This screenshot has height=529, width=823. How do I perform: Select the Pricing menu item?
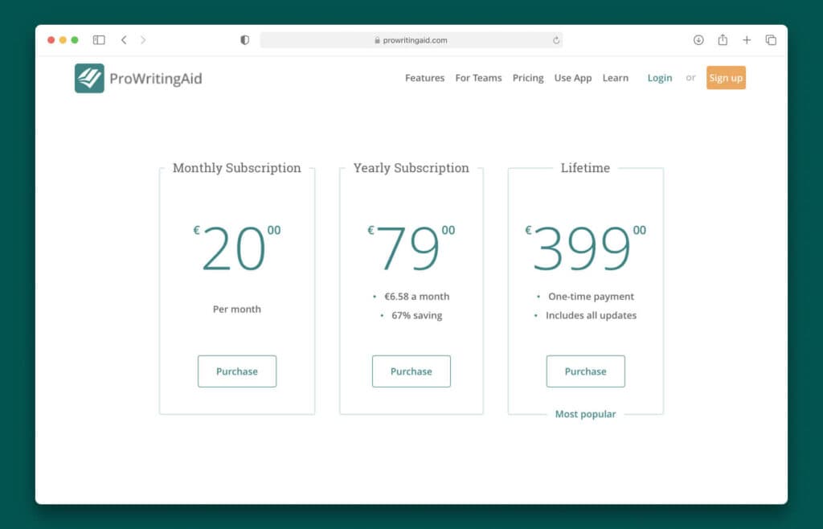(x=528, y=78)
